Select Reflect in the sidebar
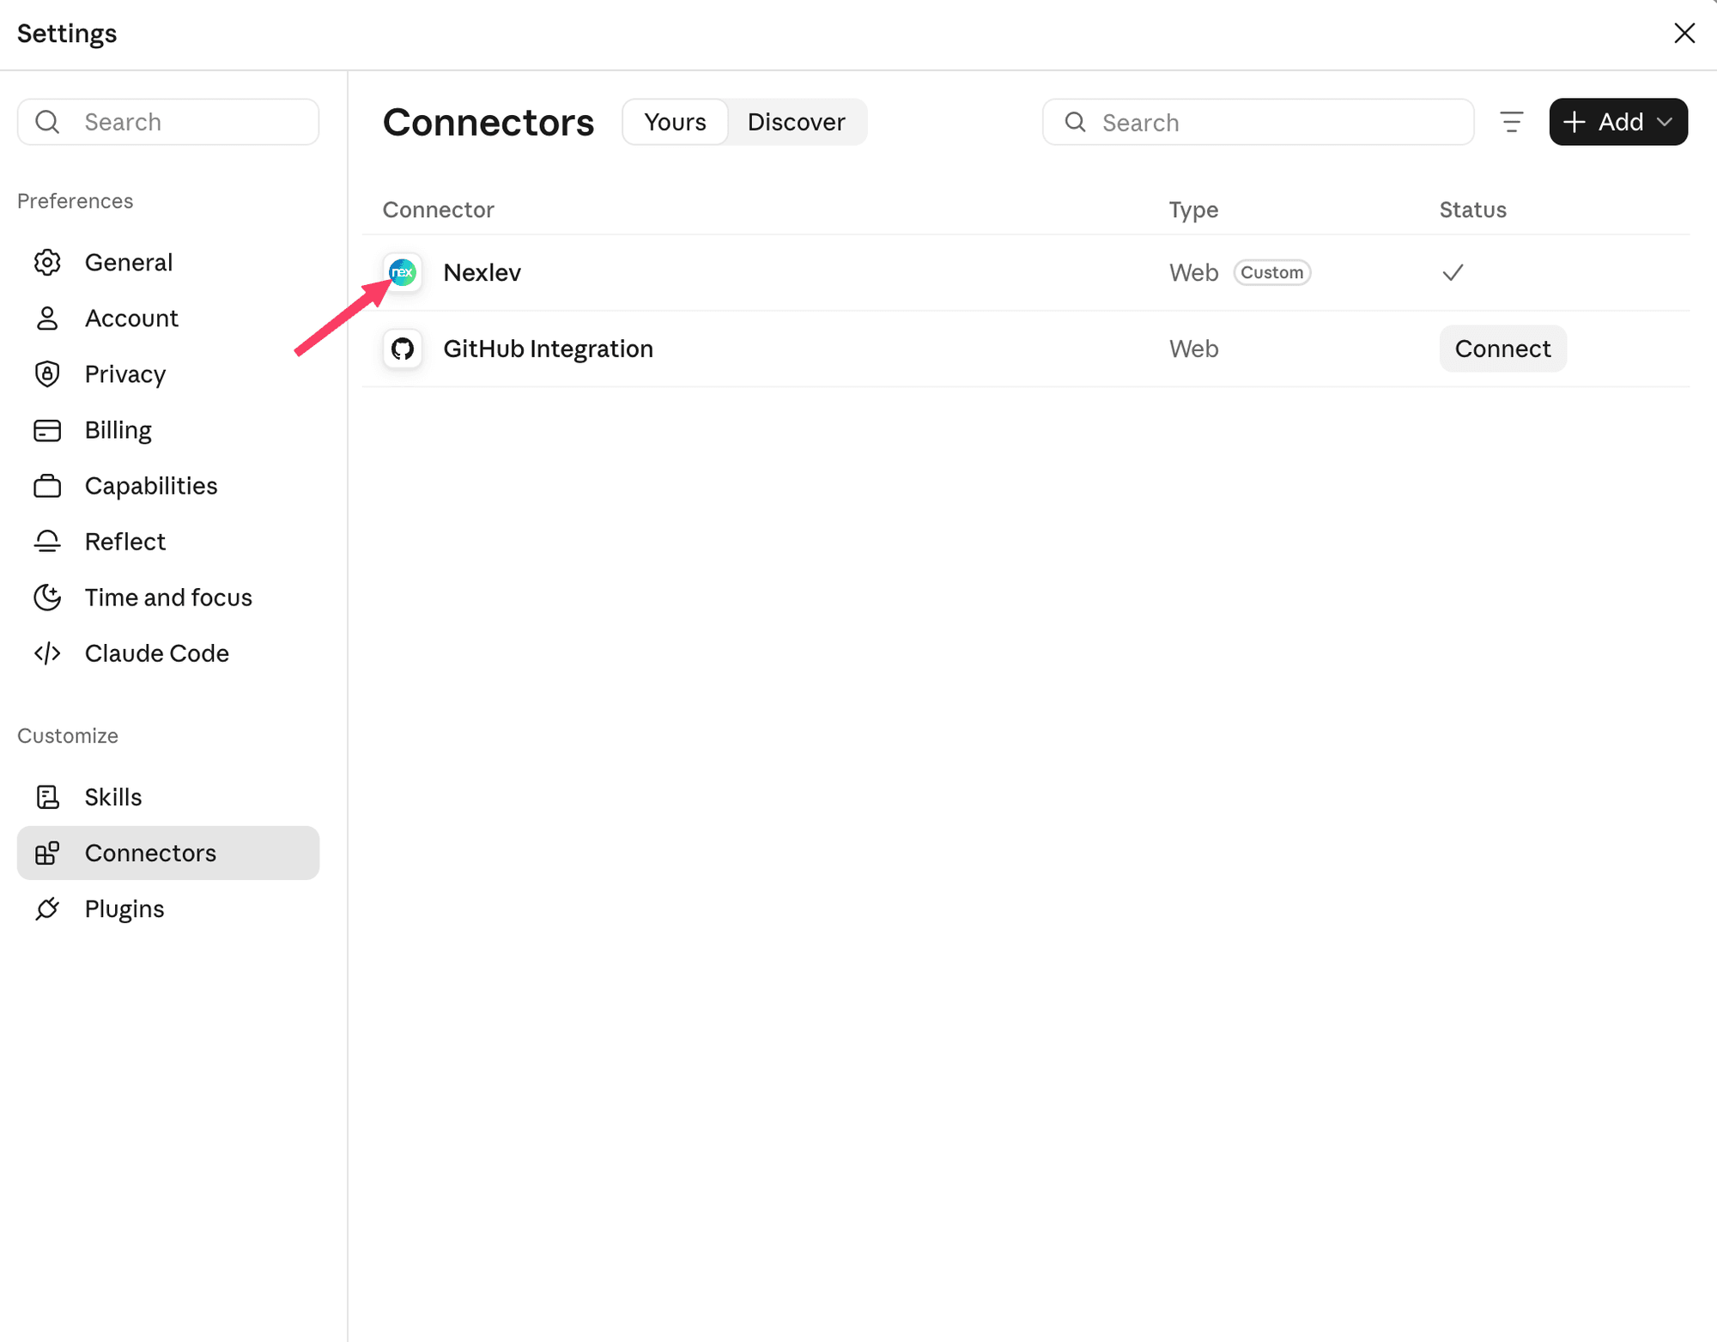 click(168, 541)
